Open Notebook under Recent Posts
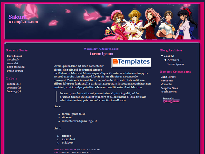The height and width of the screenshot is (154, 205). pos(13,59)
